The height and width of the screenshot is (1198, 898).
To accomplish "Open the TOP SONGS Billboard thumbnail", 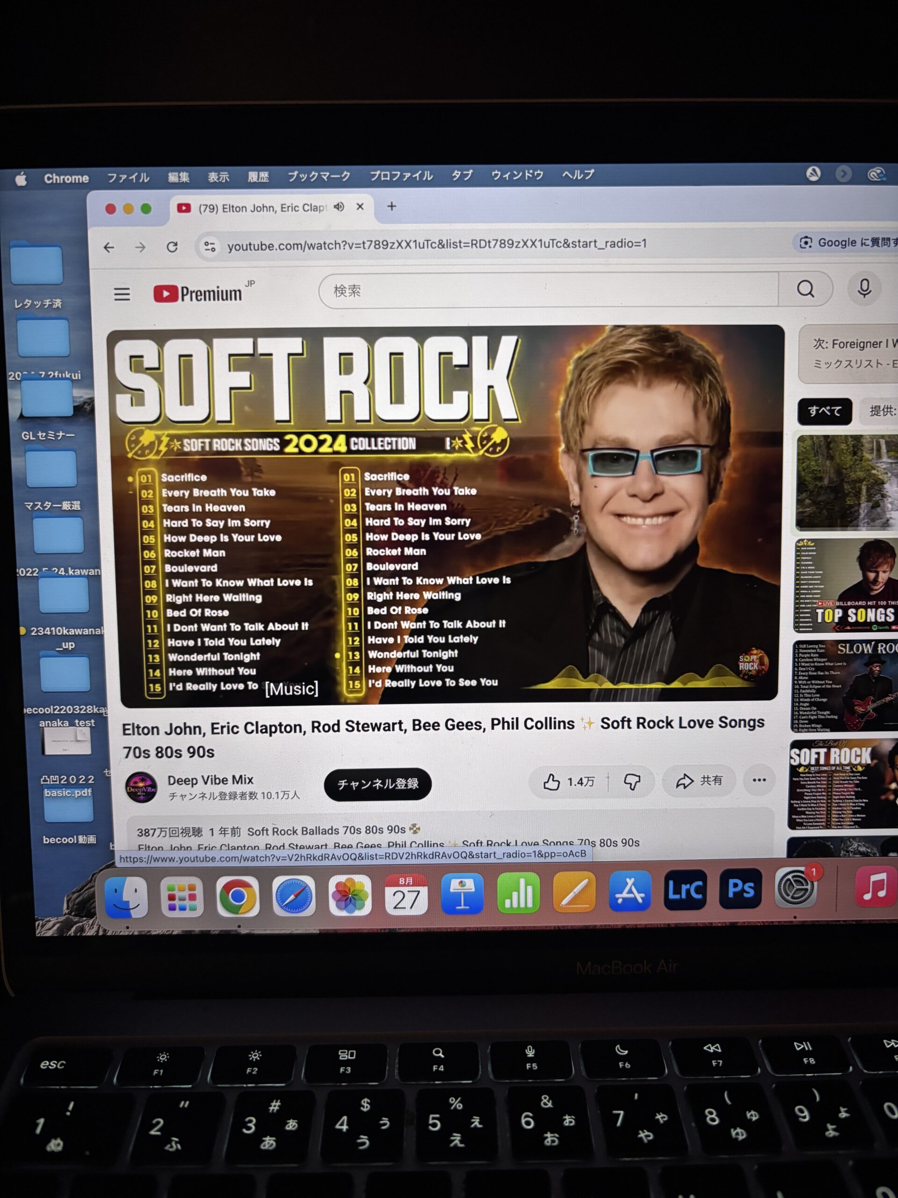I will (846, 586).
